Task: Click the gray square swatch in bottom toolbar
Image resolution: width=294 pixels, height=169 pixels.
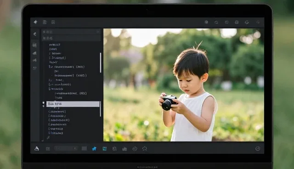Action: coord(84,149)
